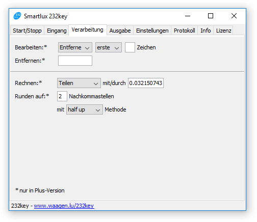257x222 pixels.
Task: Expand the half up rounding method dropdown
Action: click(x=85, y=109)
